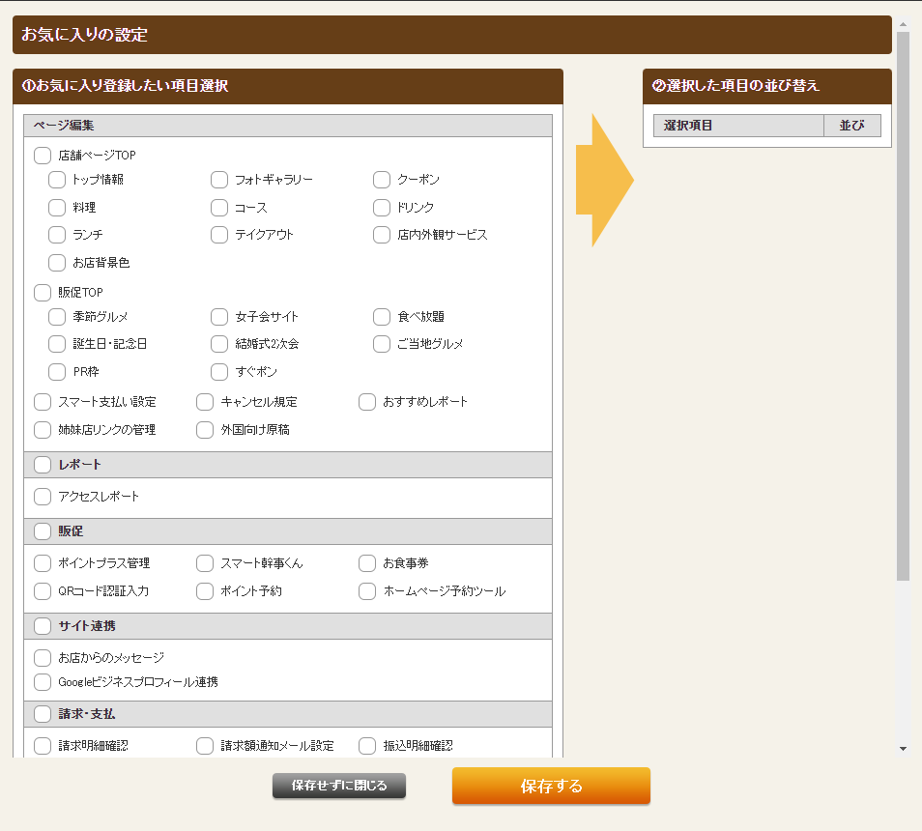Toggle the お店背景色 checkbox

tap(56, 262)
